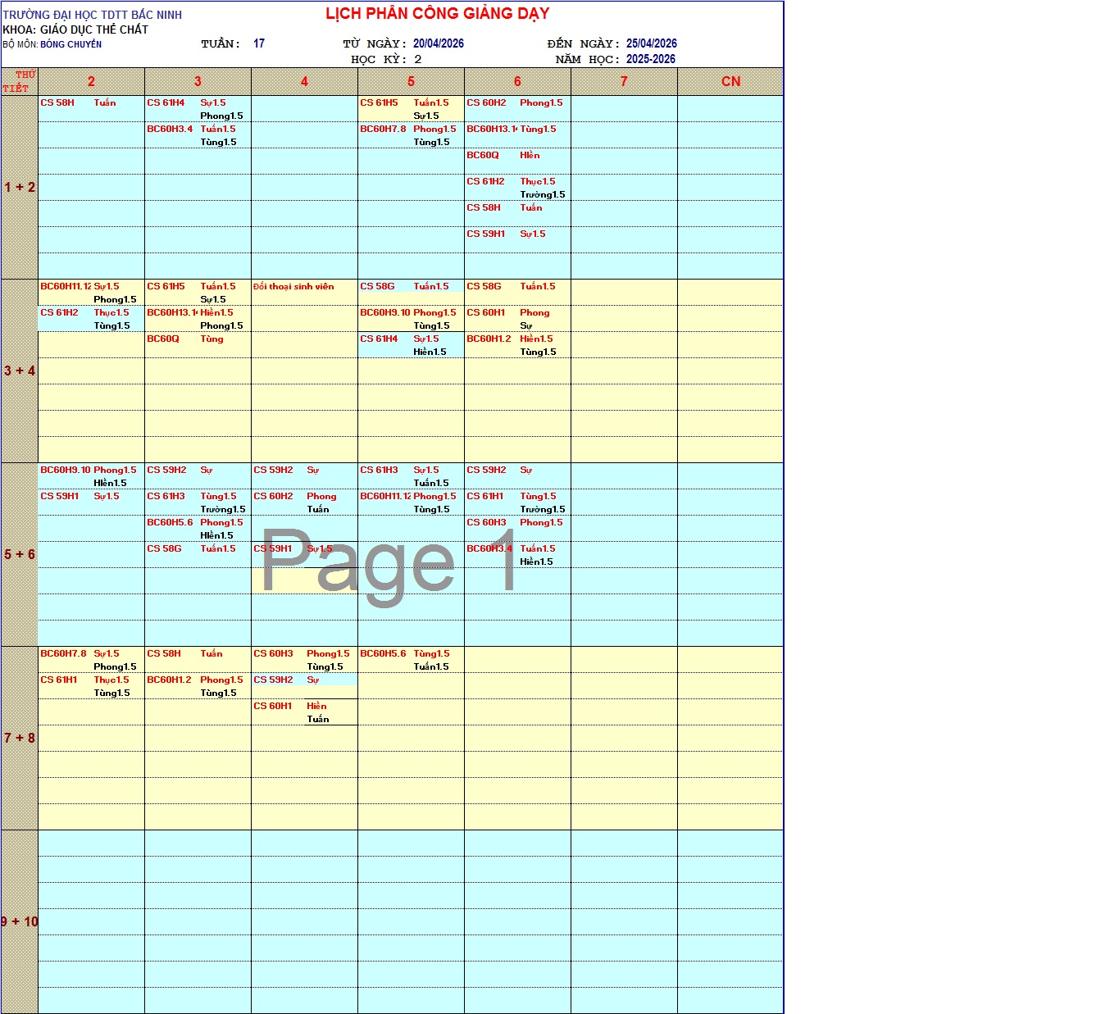Click the day 7 column header
Viewport: 1110px width, 1014px height.
coord(624,81)
